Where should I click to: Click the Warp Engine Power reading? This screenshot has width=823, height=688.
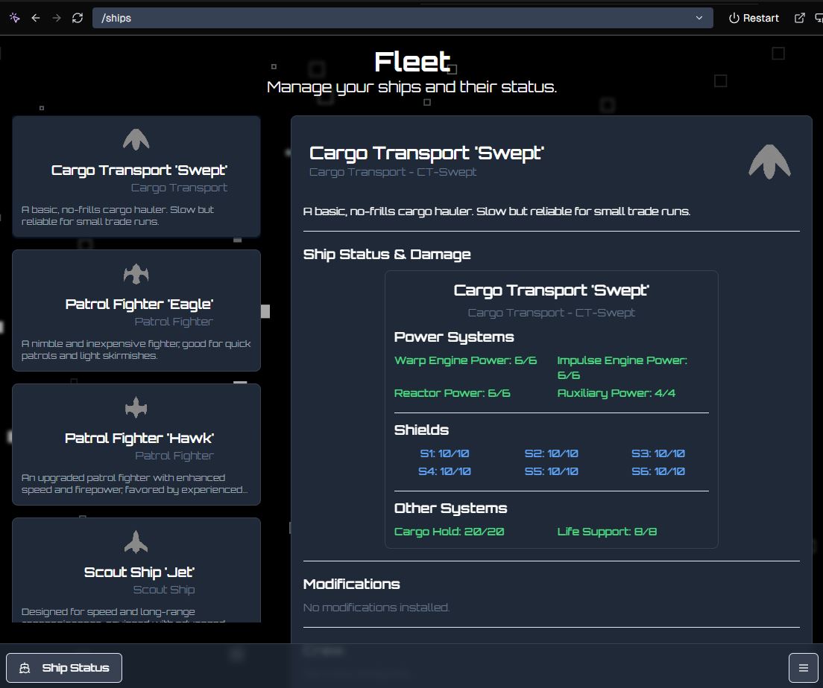coord(465,360)
